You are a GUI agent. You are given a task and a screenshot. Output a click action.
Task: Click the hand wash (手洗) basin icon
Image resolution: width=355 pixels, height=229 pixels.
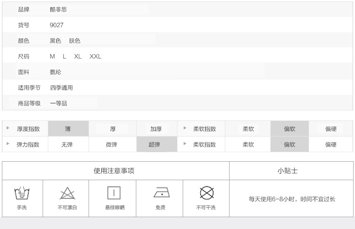tap(22, 193)
